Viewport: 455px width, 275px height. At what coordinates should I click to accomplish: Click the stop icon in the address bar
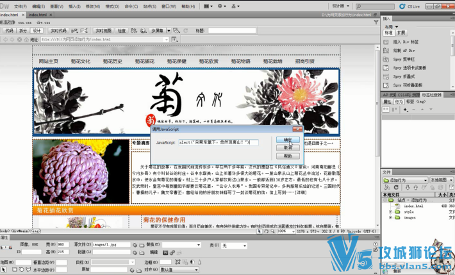(19, 40)
